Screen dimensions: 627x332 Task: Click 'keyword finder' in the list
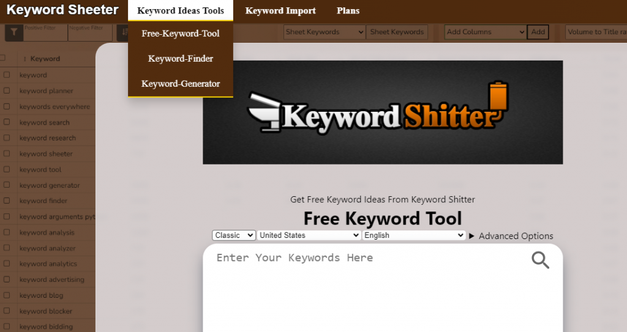click(43, 201)
